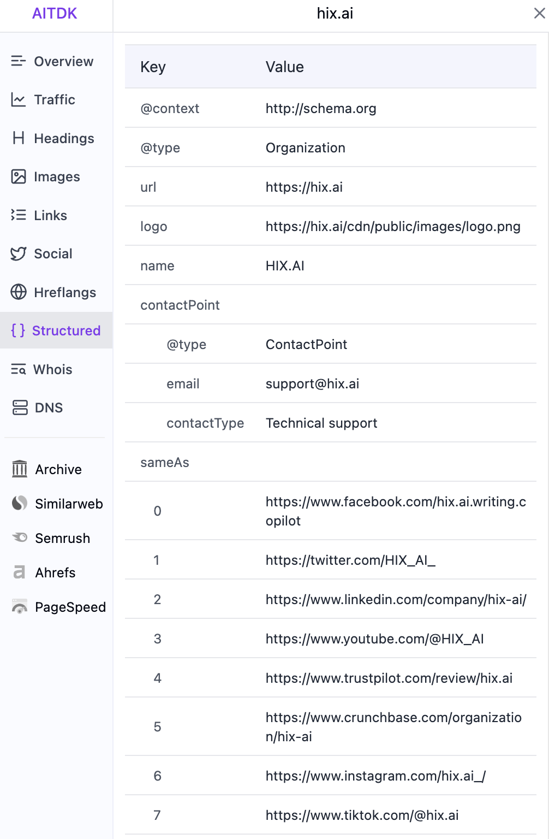The width and height of the screenshot is (549, 839).
Task: Select the Structured label
Action: click(67, 330)
